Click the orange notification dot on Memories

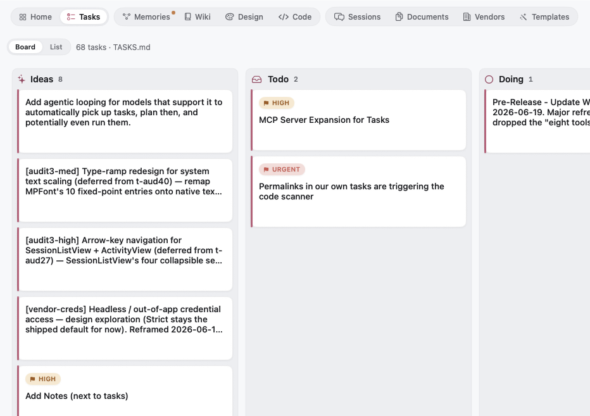pyautogui.click(x=173, y=13)
